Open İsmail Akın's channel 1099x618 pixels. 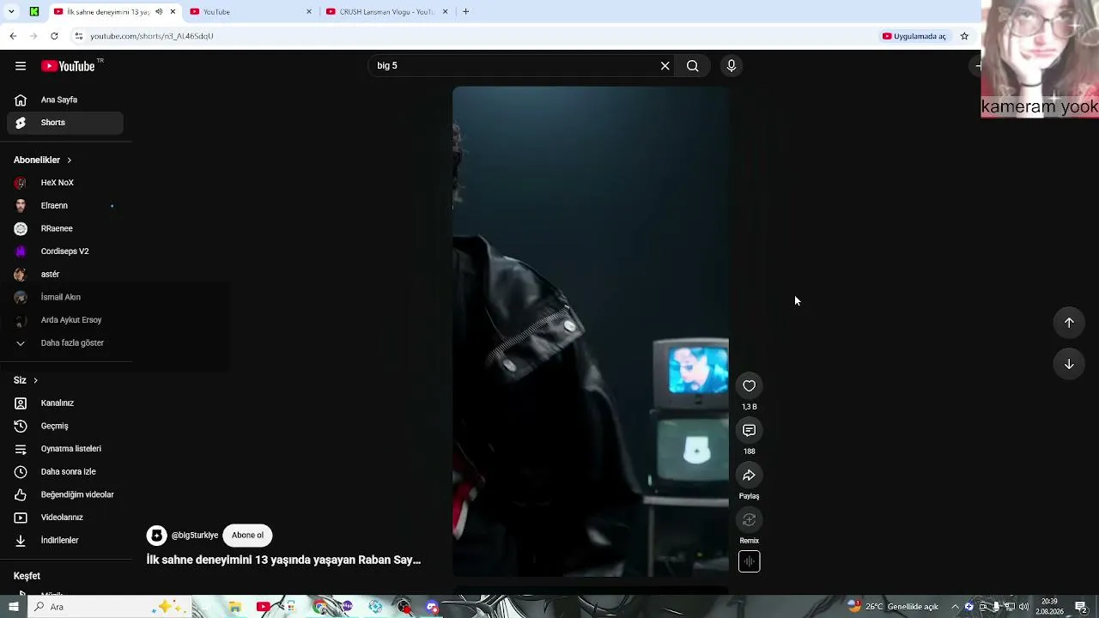coord(65,297)
